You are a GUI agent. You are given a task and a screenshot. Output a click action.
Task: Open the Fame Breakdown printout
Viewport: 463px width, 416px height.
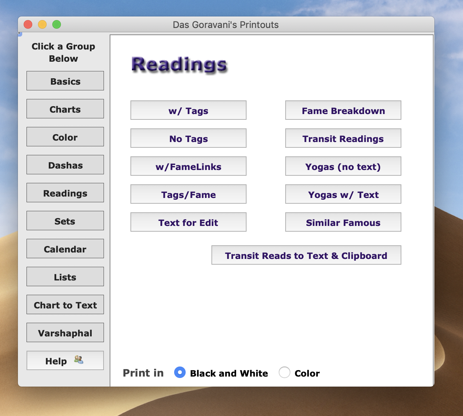coord(343,110)
